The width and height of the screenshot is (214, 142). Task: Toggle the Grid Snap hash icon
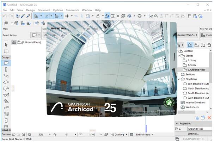click(x=67, y=16)
